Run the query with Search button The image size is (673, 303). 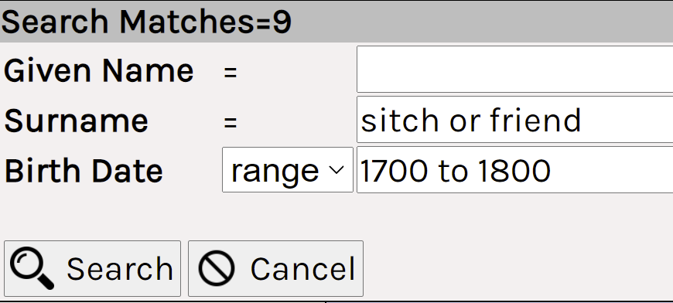pos(92,269)
